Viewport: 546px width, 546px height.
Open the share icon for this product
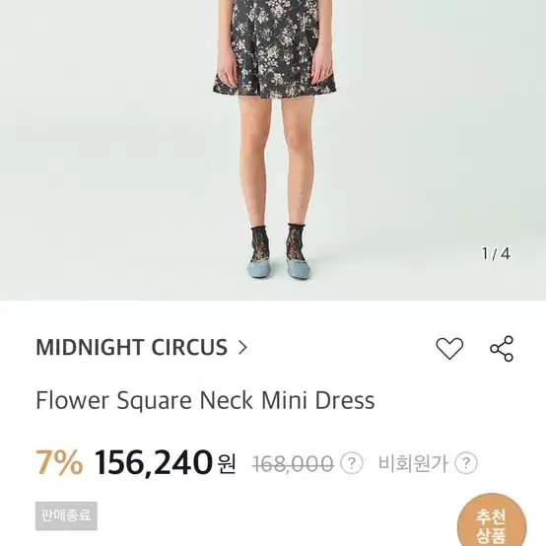point(502,348)
